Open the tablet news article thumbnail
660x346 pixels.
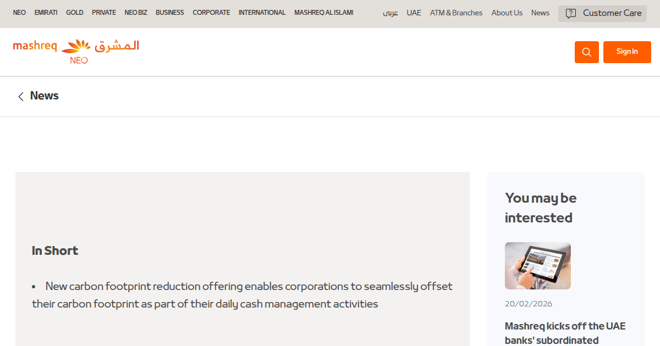537,266
